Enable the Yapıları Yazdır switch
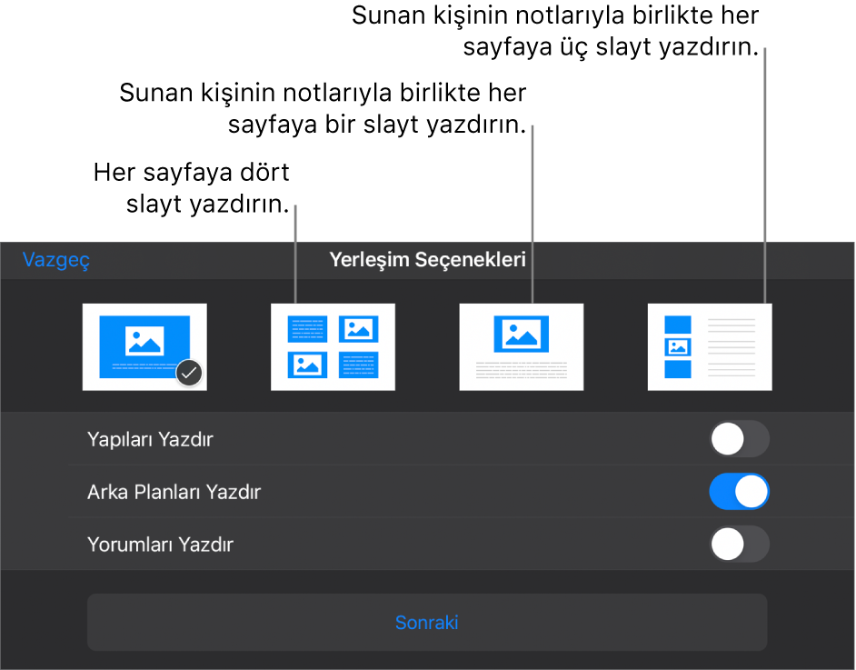 click(x=739, y=439)
